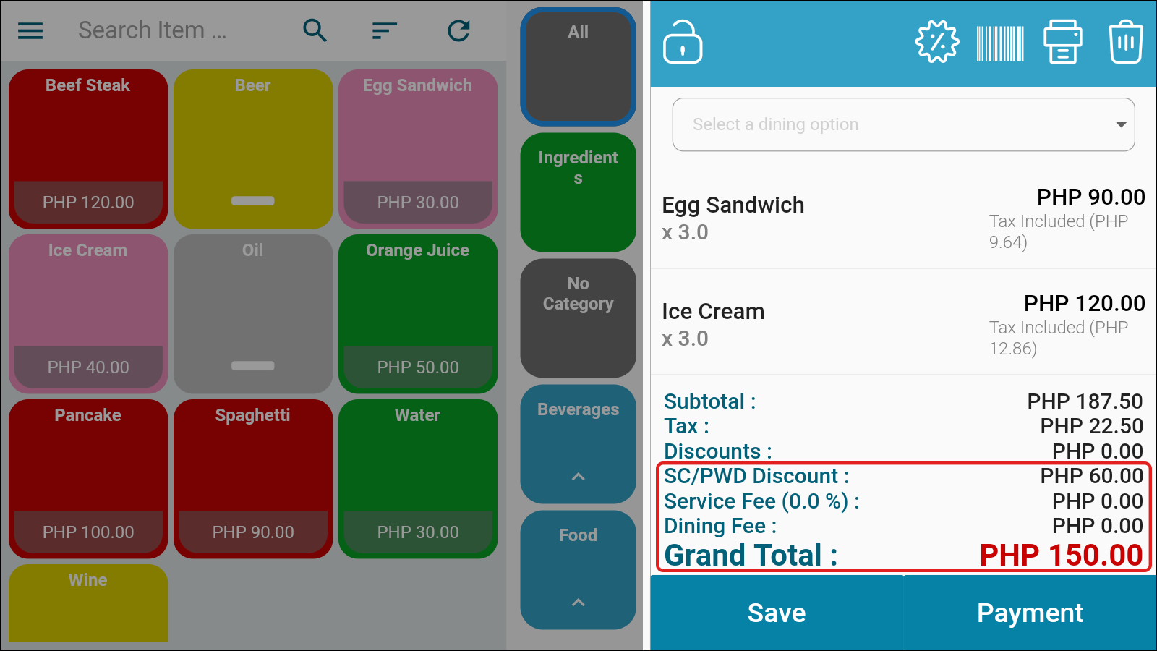Expand the Beverages category
The height and width of the screenshot is (651, 1157).
click(578, 444)
